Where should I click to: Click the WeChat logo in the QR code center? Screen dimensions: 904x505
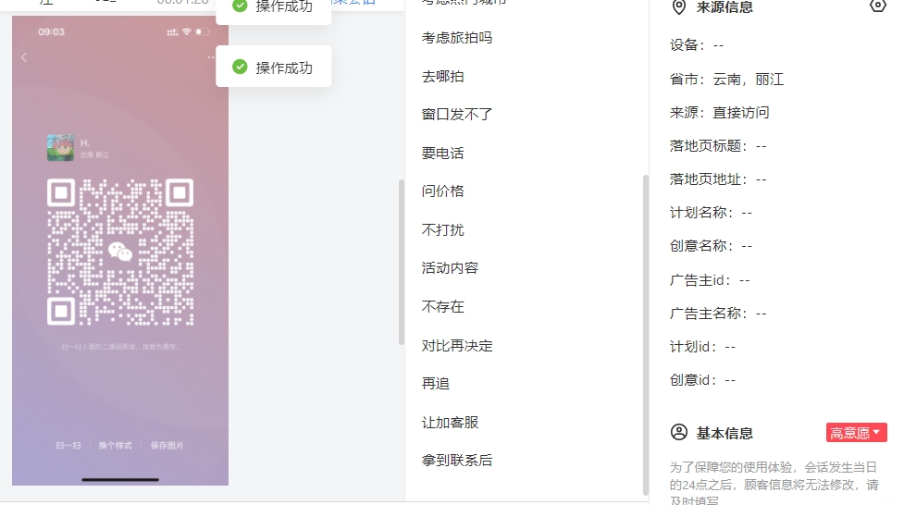tap(120, 252)
